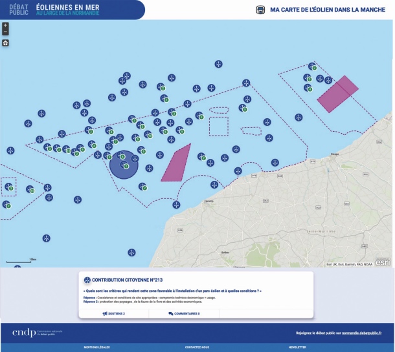Open the Newsletter footer link
The height and width of the screenshot is (352, 395).
(298, 347)
